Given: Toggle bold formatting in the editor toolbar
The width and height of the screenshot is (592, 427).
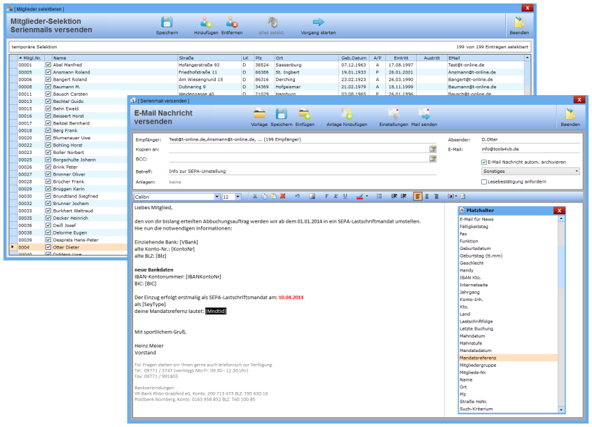Looking at the screenshot, I should [327, 197].
